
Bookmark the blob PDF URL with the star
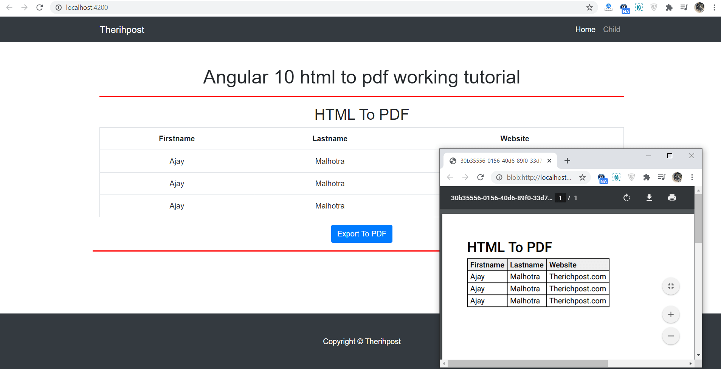click(x=583, y=177)
